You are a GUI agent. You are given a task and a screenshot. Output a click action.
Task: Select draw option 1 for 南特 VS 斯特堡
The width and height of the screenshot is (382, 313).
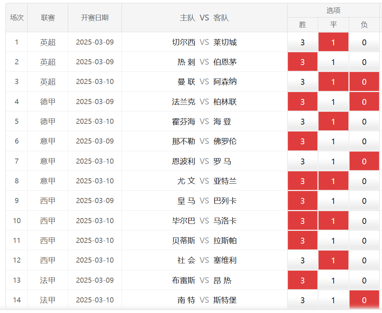[x=333, y=300]
